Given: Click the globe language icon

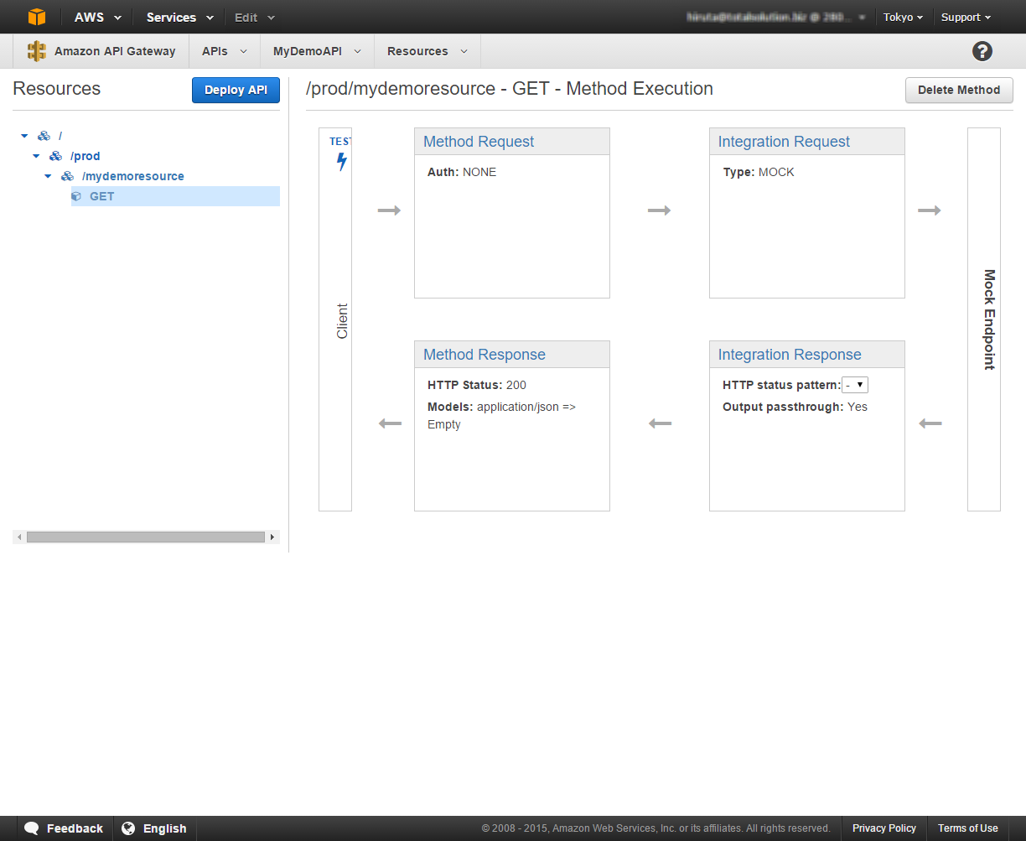Looking at the screenshot, I should [x=128, y=828].
